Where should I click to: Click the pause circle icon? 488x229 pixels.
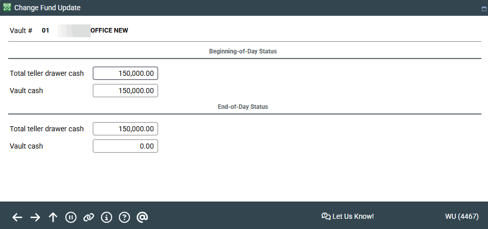coord(71,217)
